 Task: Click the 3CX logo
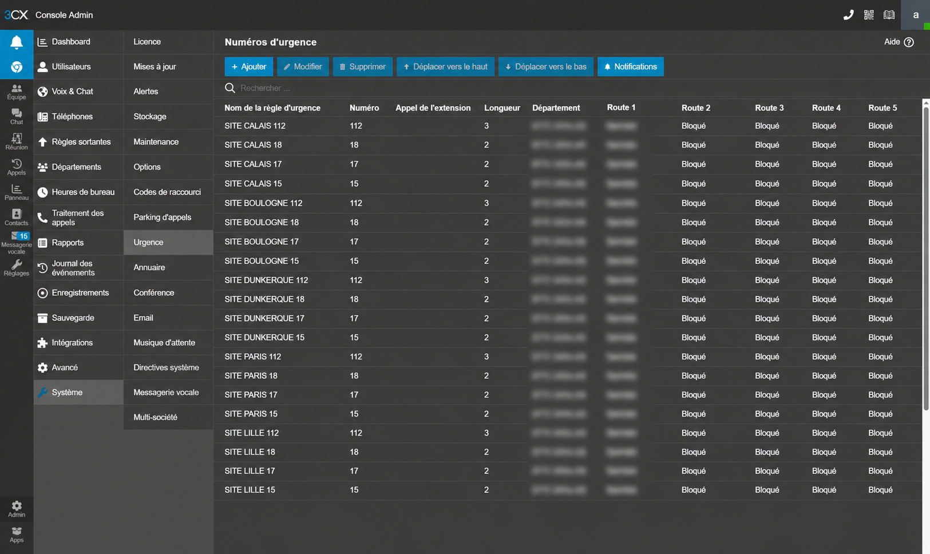coord(16,15)
